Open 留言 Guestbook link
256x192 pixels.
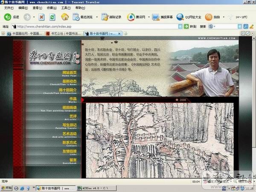pos(70,161)
